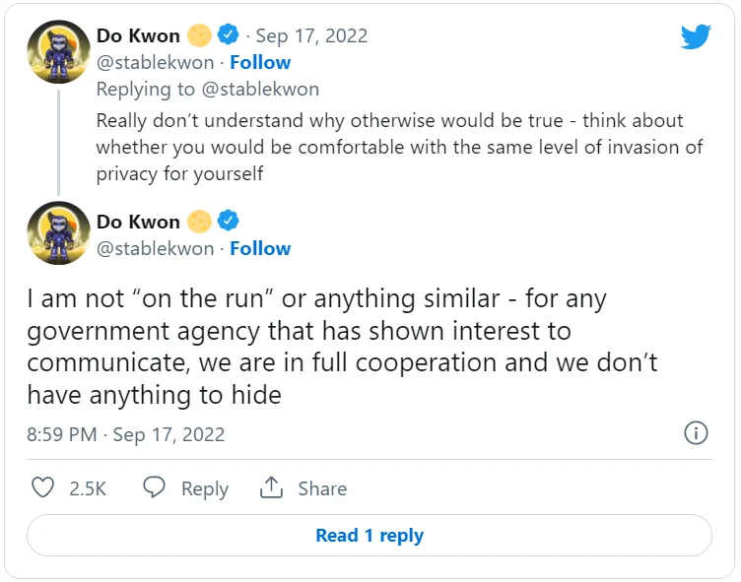Click the Share upload icon
This screenshot has width=741, height=582.
[271, 487]
